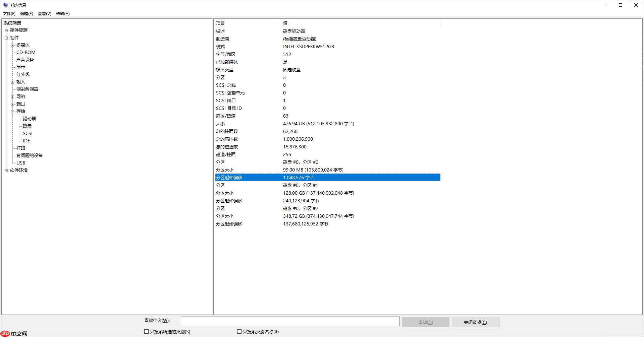
Task: Open the 文件(F) menu
Action: coord(9,14)
